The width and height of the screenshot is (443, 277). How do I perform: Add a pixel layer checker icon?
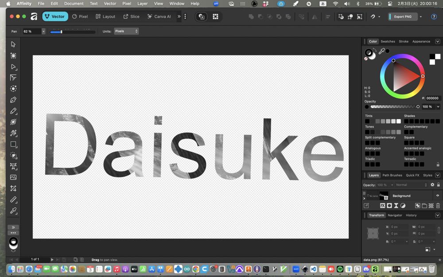[431, 206]
